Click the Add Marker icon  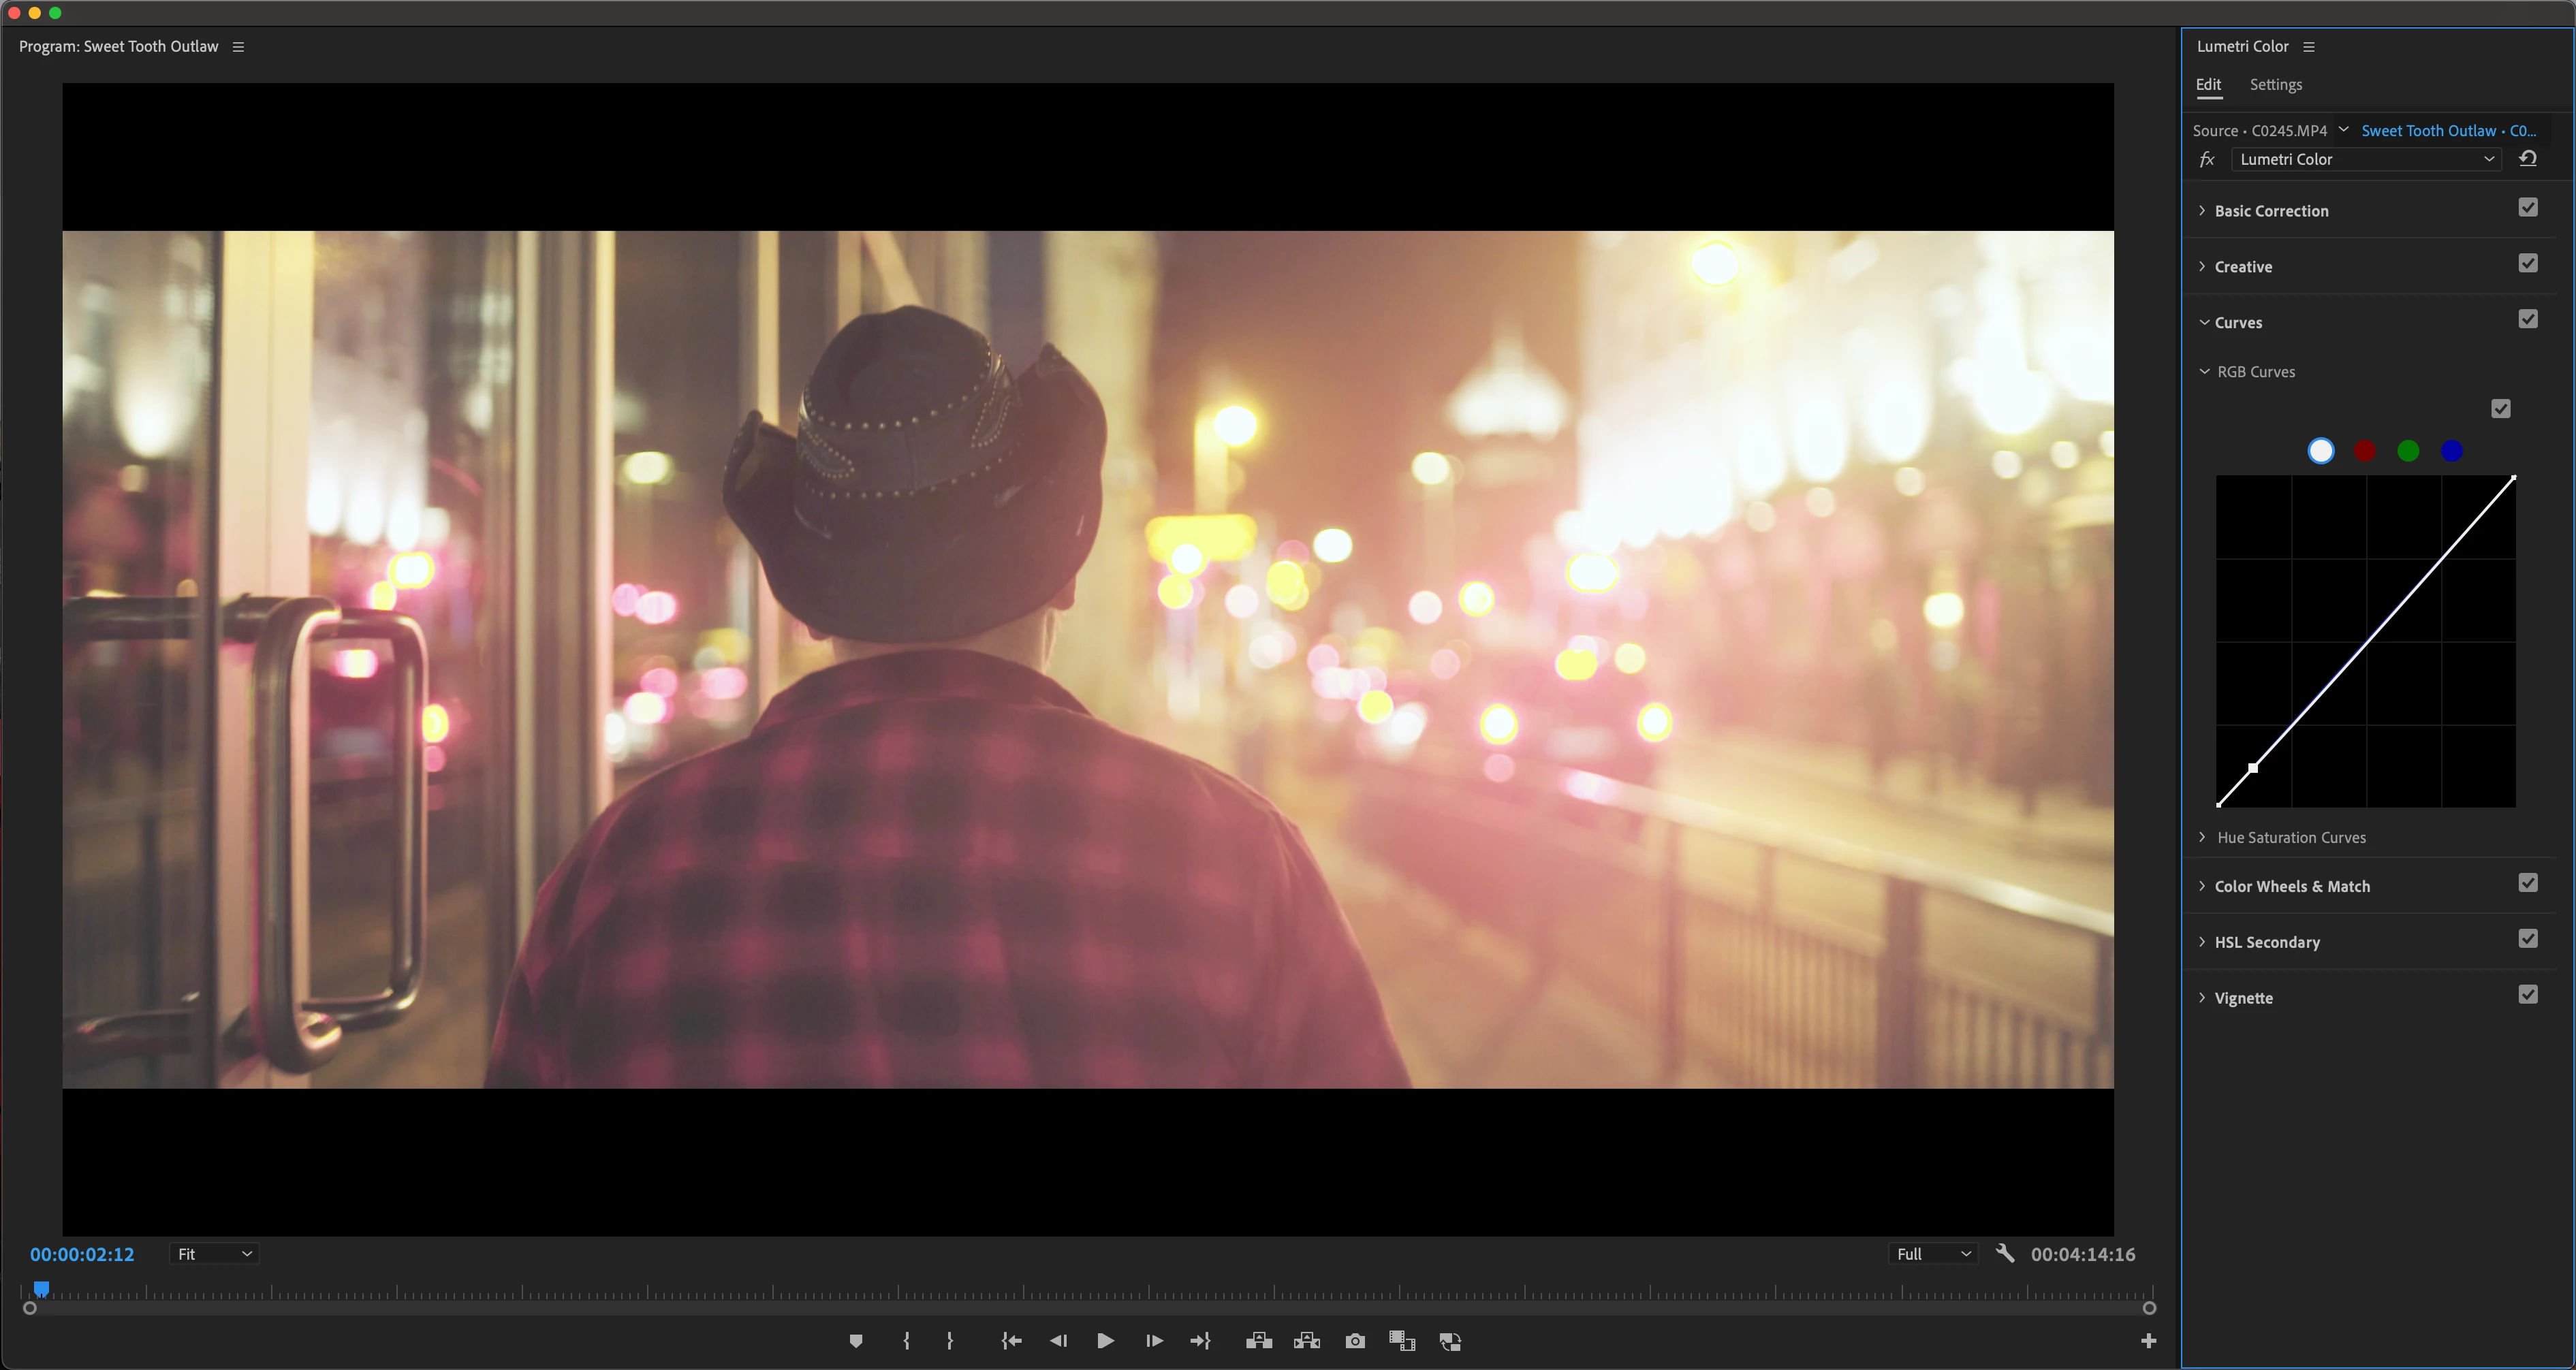856,1341
